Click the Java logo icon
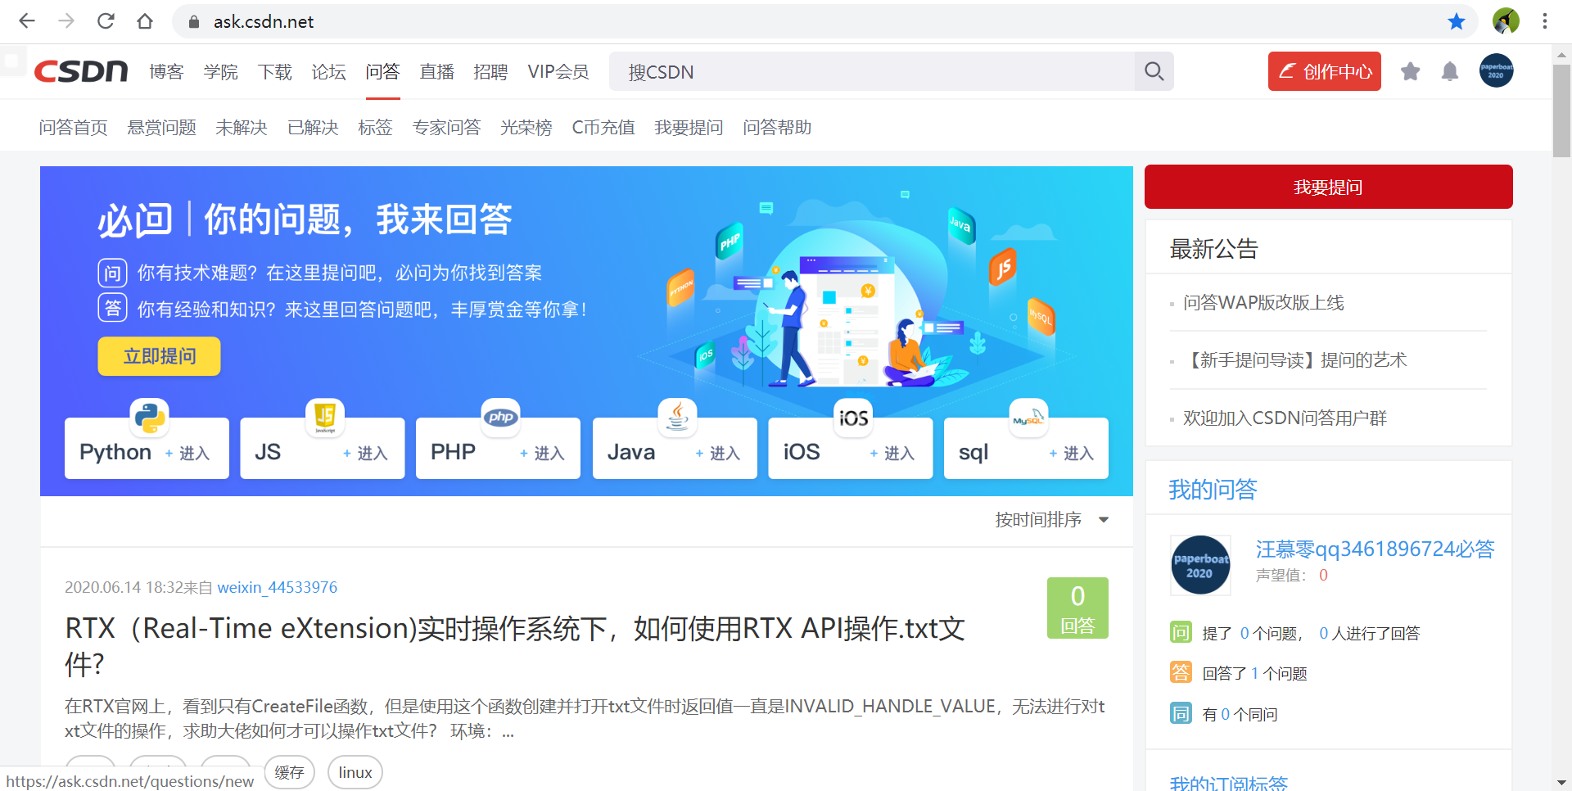 click(x=677, y=418)
